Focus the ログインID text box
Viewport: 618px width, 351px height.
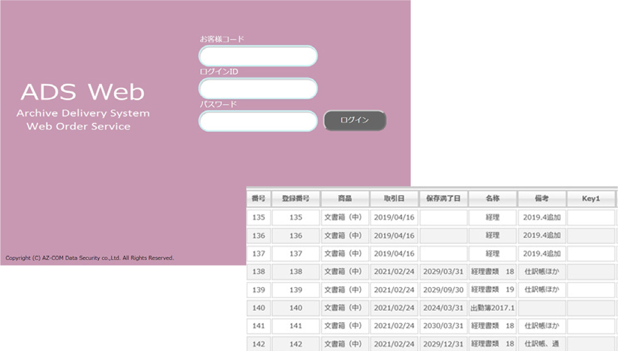(258, 89)
